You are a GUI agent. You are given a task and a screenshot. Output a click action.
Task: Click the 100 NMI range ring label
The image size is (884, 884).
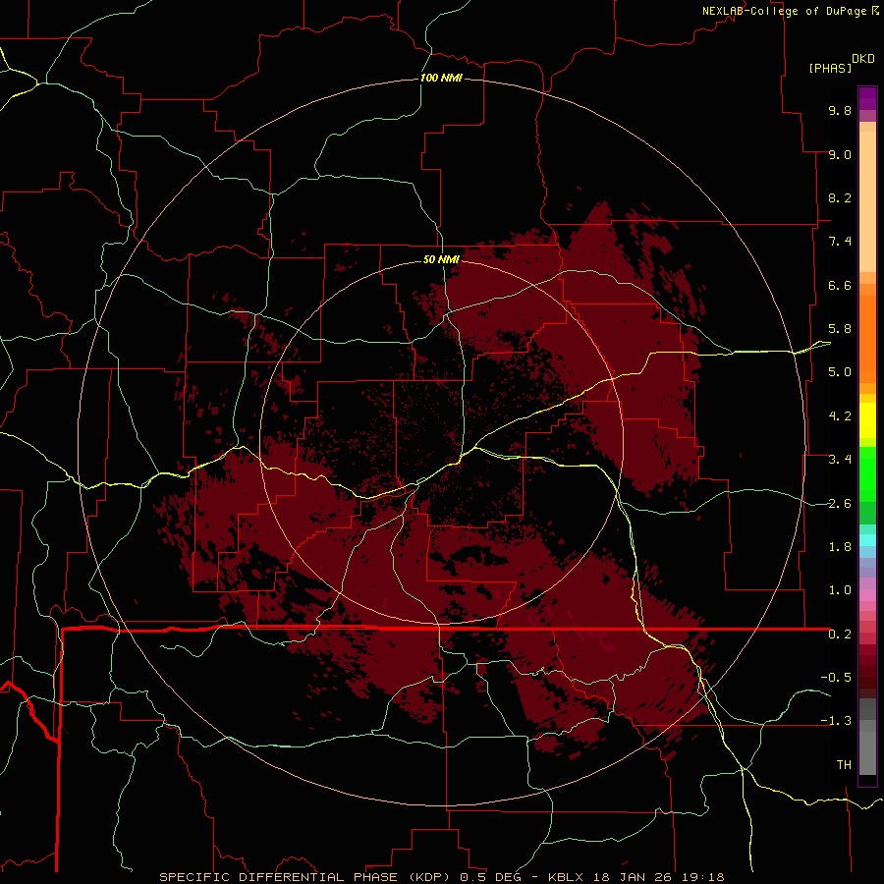(441, 78)
